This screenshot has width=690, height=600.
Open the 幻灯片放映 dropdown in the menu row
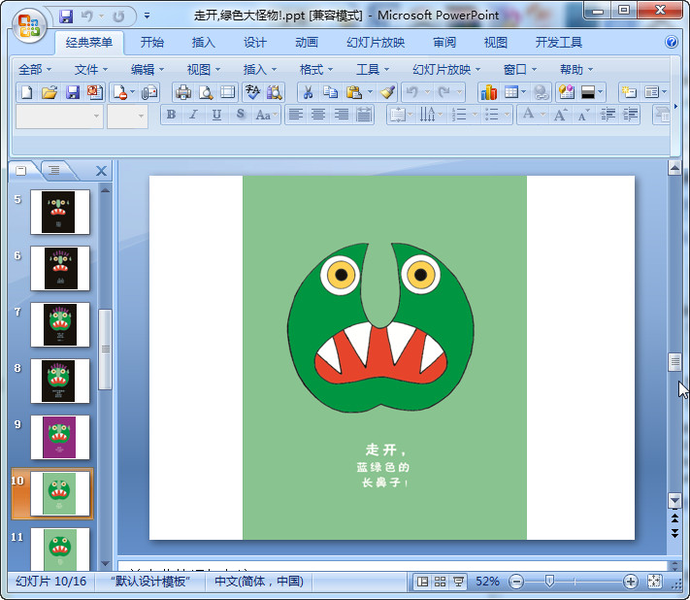[x=446, y=69]
